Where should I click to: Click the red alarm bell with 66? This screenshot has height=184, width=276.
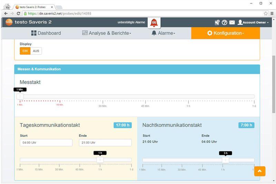tap(154, 23)
